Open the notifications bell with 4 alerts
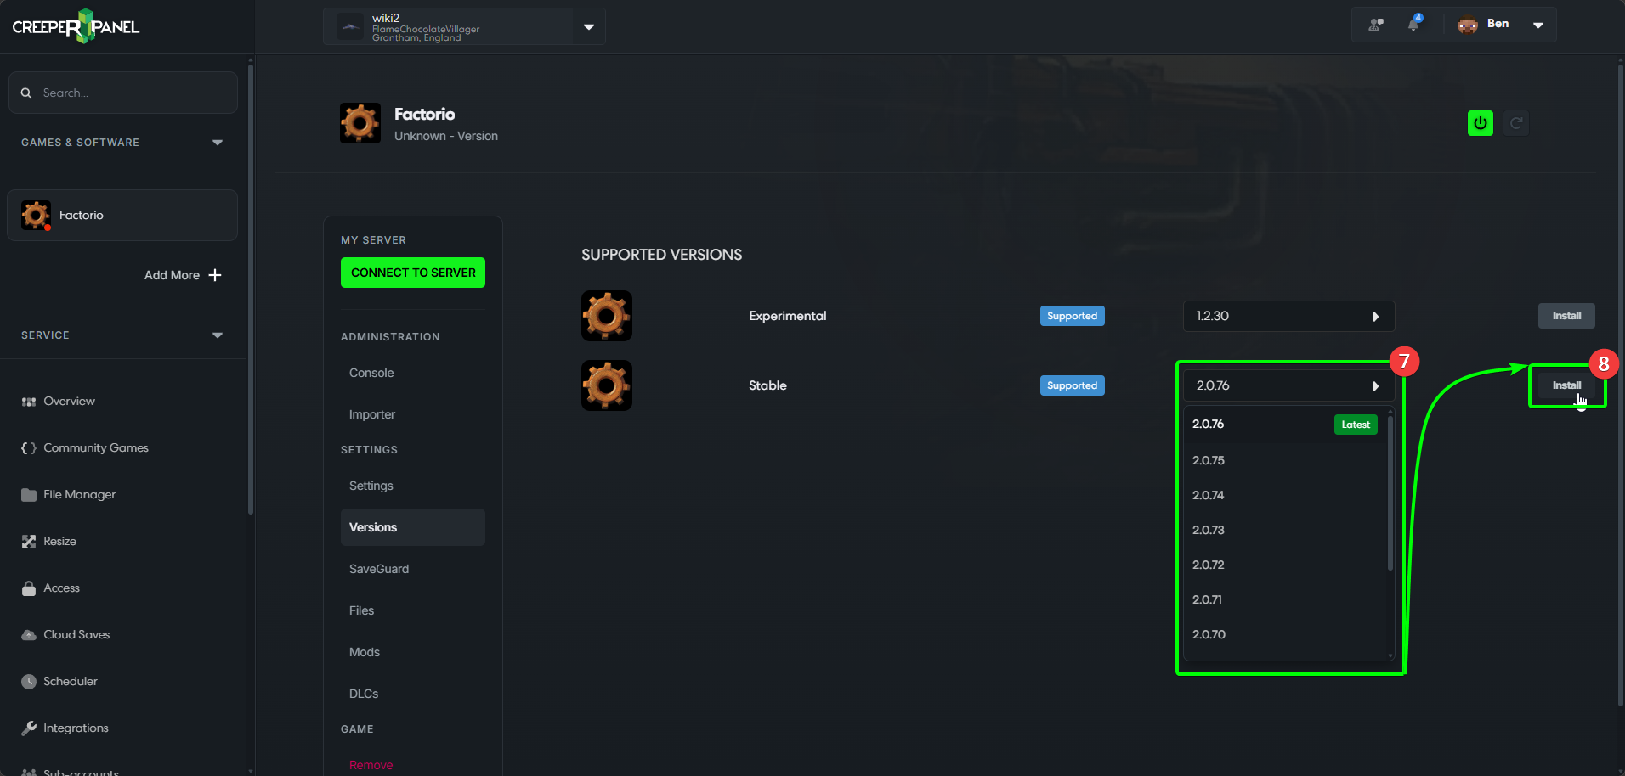The height and width of the screenshot is (776, 1625). click(x=1414, y=24)
